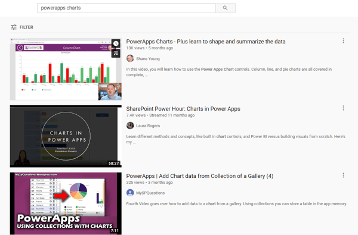Click the 58:27 duration badge
The height and width of the screenshot is (235, 358).
pos(114,163)
